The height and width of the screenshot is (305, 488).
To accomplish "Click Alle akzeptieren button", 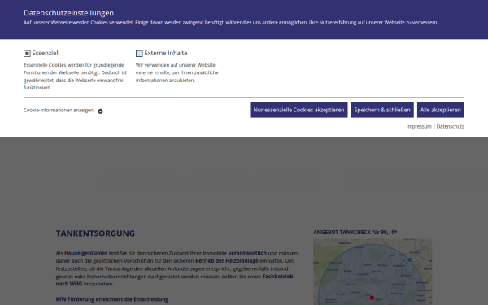I will [440, 110].
